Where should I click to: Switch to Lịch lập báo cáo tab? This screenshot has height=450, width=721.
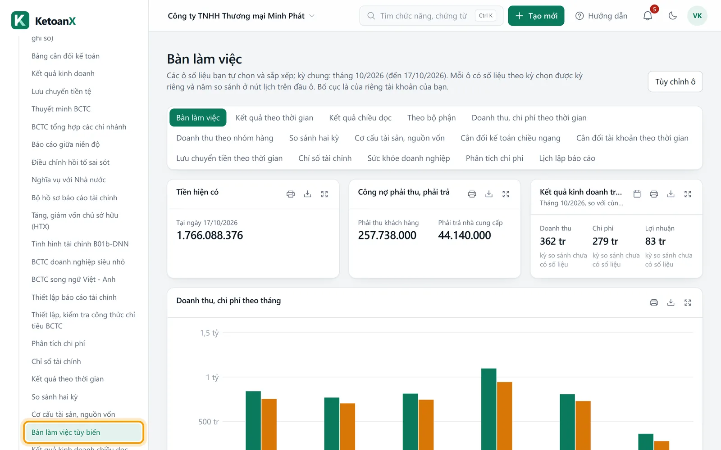pyautogui.click(x=567, y=158)
